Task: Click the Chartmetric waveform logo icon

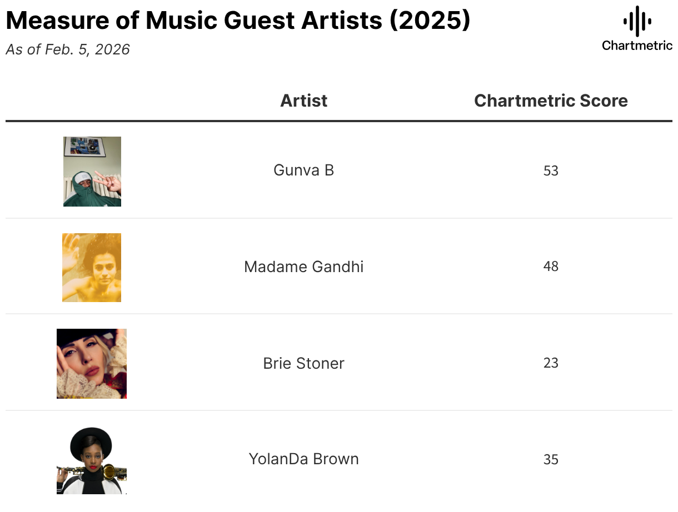Action: point(637,22)
